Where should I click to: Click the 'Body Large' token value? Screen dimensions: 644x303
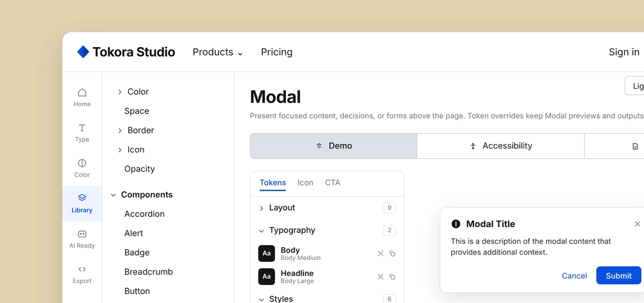[298, 281]
